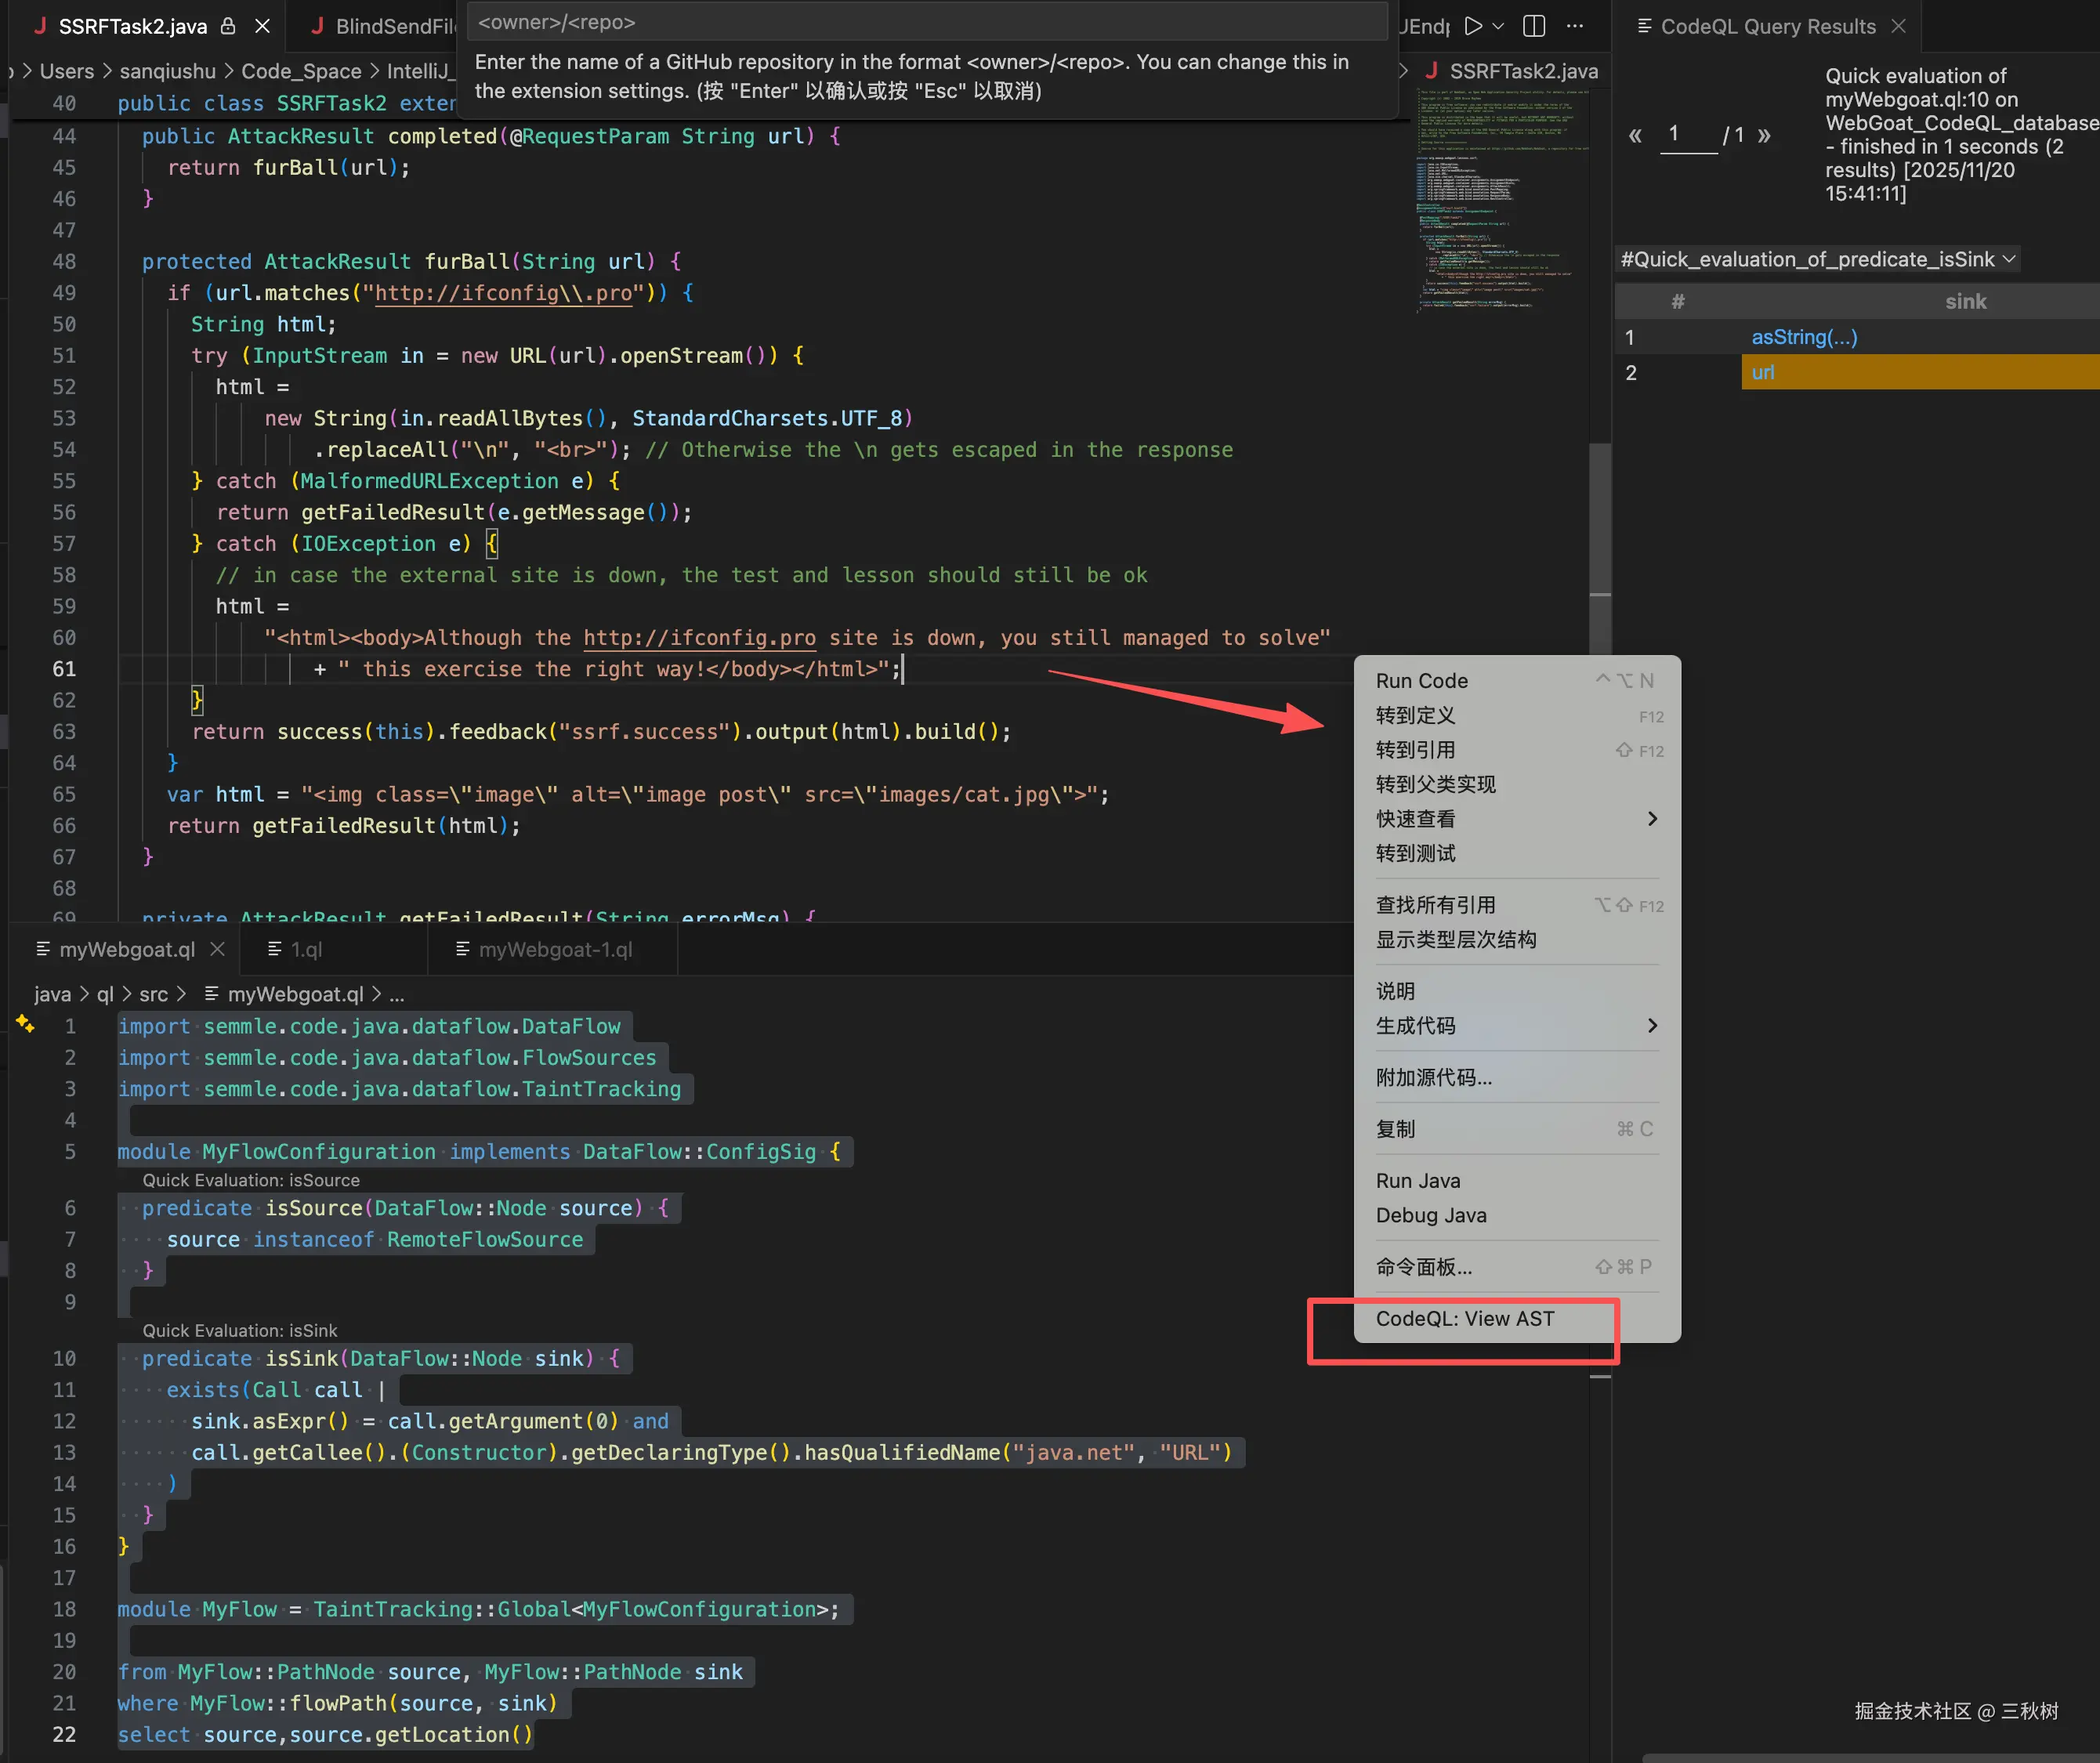Click the highlighted url result link
This screenshot has width=2100, height=1763.
tap(1762, 372)
